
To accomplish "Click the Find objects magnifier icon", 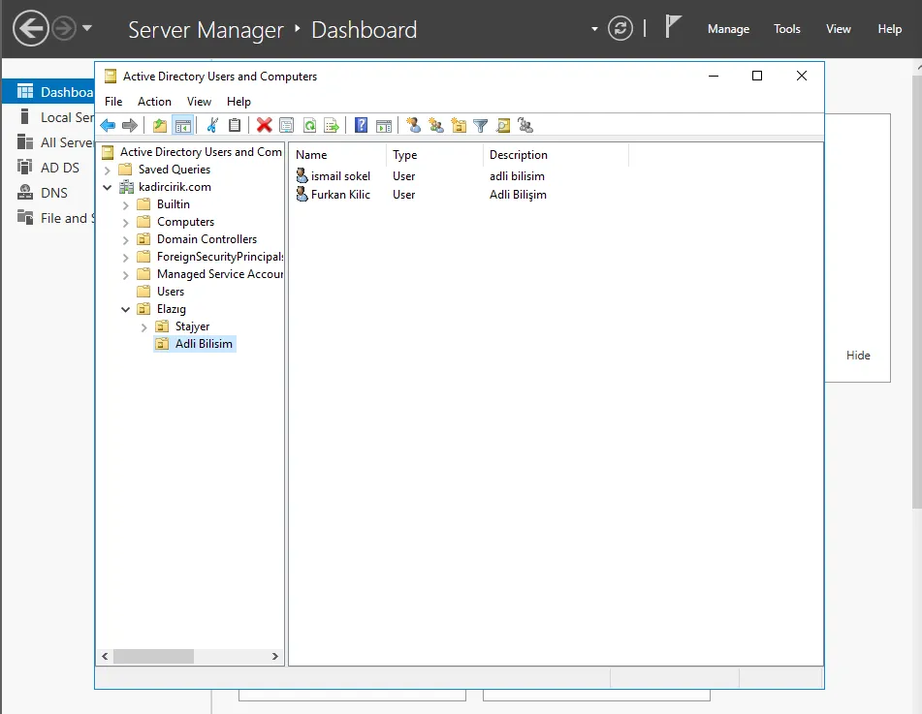I will [503, 125].
